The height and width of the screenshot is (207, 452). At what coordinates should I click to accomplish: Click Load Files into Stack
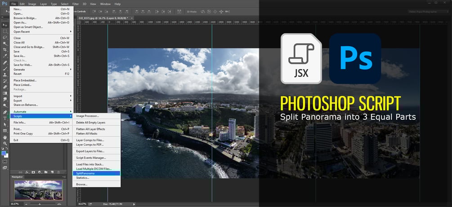96,164
